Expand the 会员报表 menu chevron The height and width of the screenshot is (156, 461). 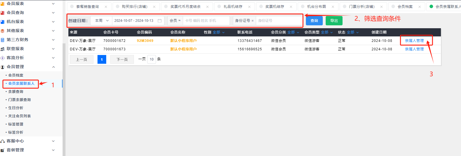pos(53,4)
